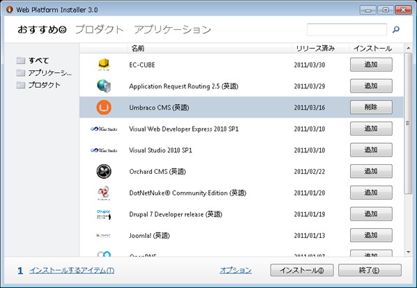The height and width of the screenshot is (288, 417).
Task: Click the date 2011/01/20
Action: point(310,193)
